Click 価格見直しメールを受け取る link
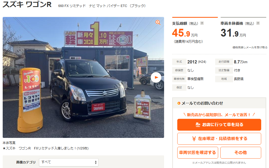The width and height of the screenshot is (269, 168). click(250, 47)
